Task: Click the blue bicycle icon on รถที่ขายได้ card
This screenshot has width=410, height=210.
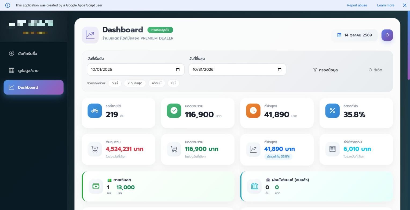Action: [x=95, y=111]
